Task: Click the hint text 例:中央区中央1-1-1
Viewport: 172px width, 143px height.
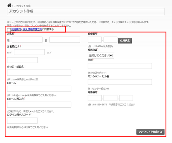Action: tap(97, 73)
